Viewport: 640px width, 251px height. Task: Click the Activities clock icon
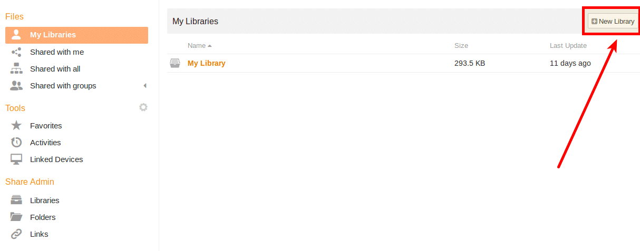[x=16, y=143]
